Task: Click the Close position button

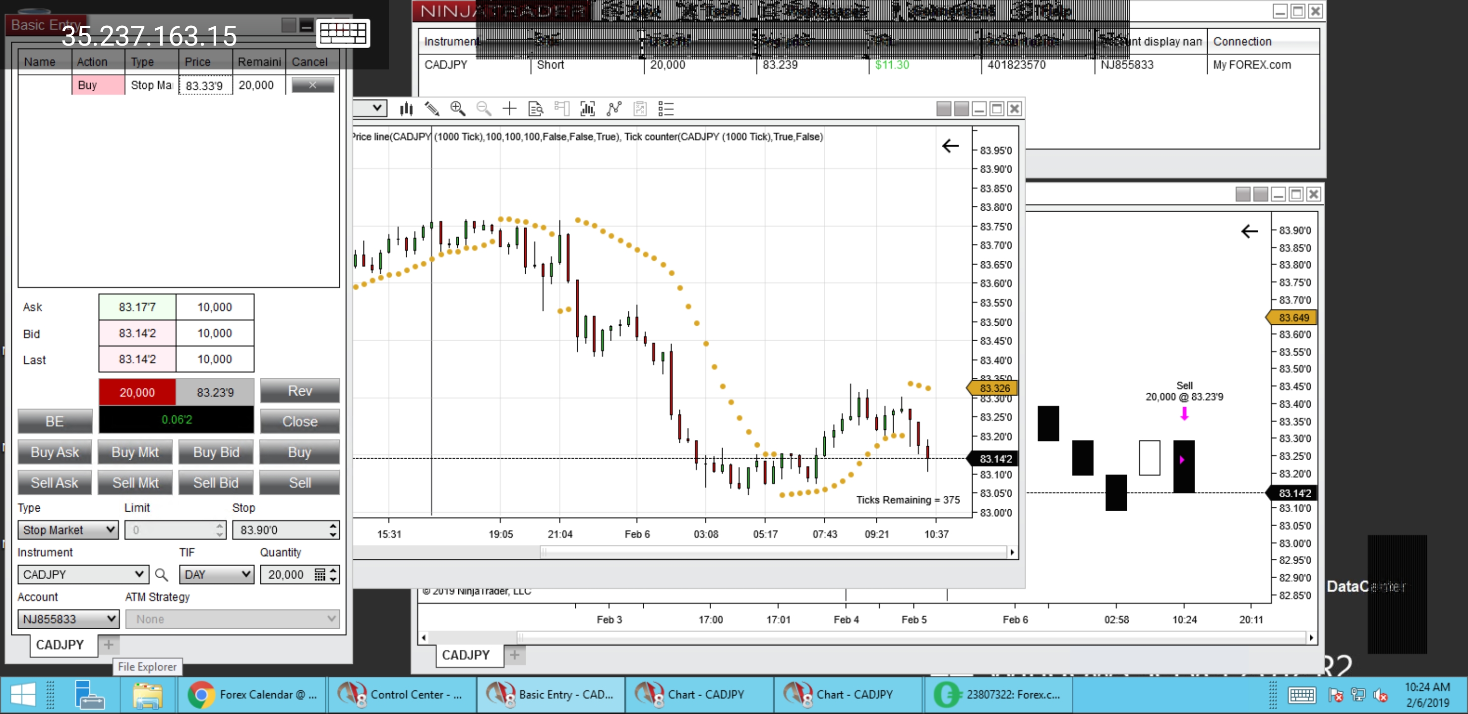Action: pos(300,421)
